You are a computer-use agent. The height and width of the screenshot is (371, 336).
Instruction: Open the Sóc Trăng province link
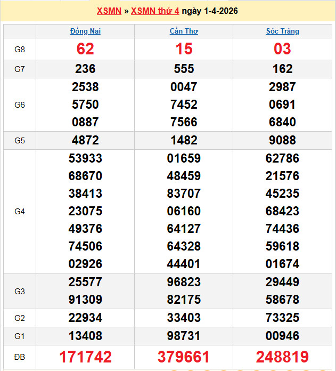point(282,31)
